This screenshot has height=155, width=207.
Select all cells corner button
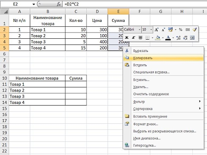(5, 12)
